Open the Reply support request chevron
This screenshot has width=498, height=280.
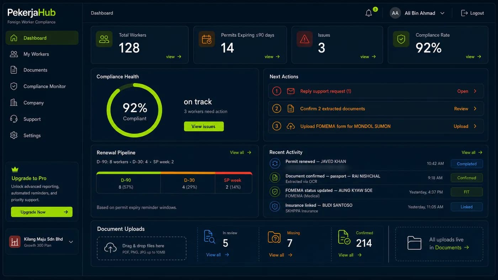(x=475, y=91)
